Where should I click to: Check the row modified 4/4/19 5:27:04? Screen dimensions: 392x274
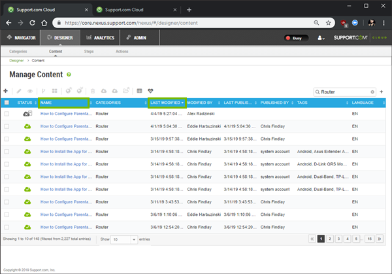(x=7, y=114)
